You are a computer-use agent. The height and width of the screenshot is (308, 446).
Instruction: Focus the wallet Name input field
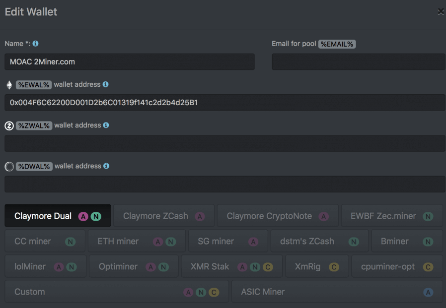click(129, 62)
